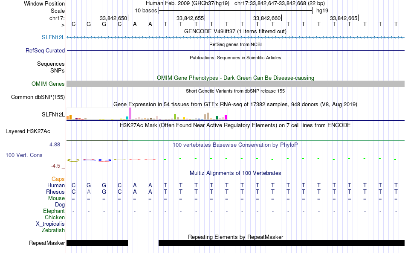The height and width of the screenshot is (253, 405).
Task: Click the 100 Vert. Cons label
Action: [x=24, y=155]
